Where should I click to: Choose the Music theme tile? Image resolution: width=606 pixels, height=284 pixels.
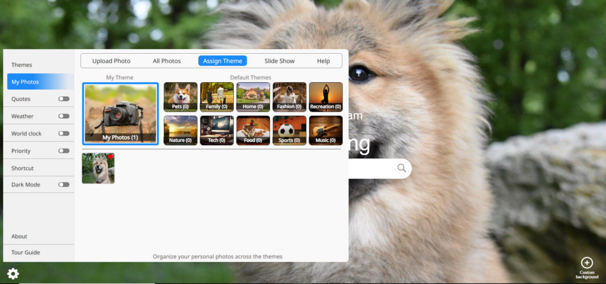(325, 130)
